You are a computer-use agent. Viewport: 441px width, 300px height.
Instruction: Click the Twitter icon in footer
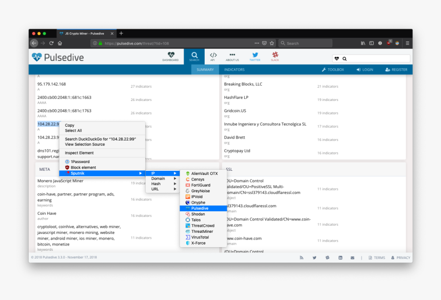click(x=314, y=257)
